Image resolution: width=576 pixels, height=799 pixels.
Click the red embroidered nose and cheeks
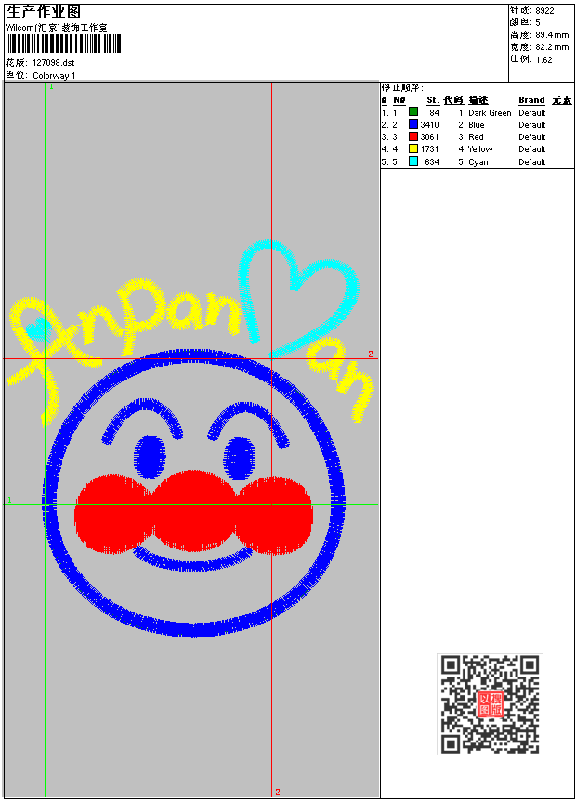tap(193, 512)
